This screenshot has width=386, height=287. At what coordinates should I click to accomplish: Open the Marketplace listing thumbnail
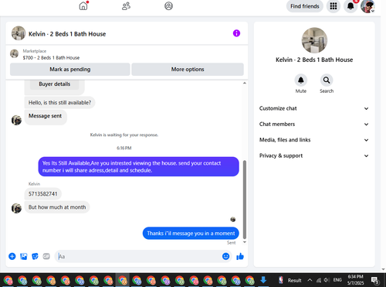(x=15, y=54)
